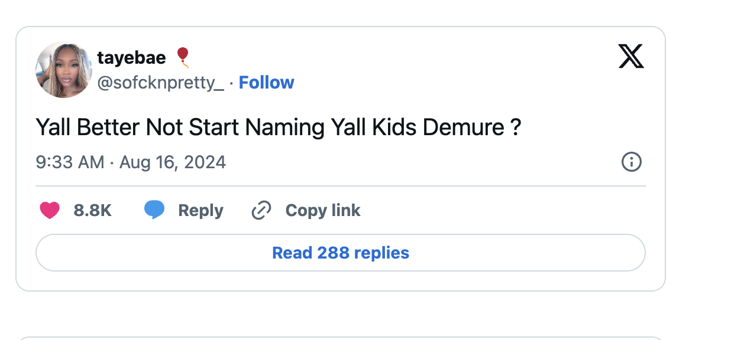Open tayebae's profile photo
731x340 pixels.
coord(64,70)
